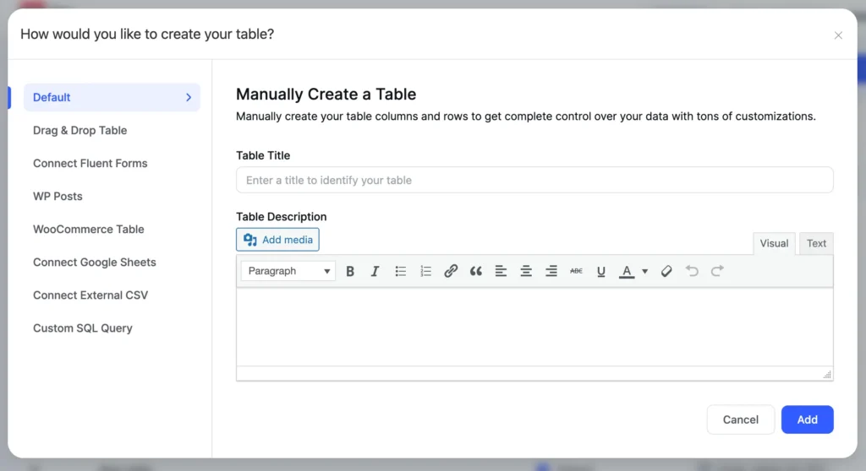The width and height of the screenshot is (866, 471).
Task: Redo the last edit
Action: click(717, 271)
